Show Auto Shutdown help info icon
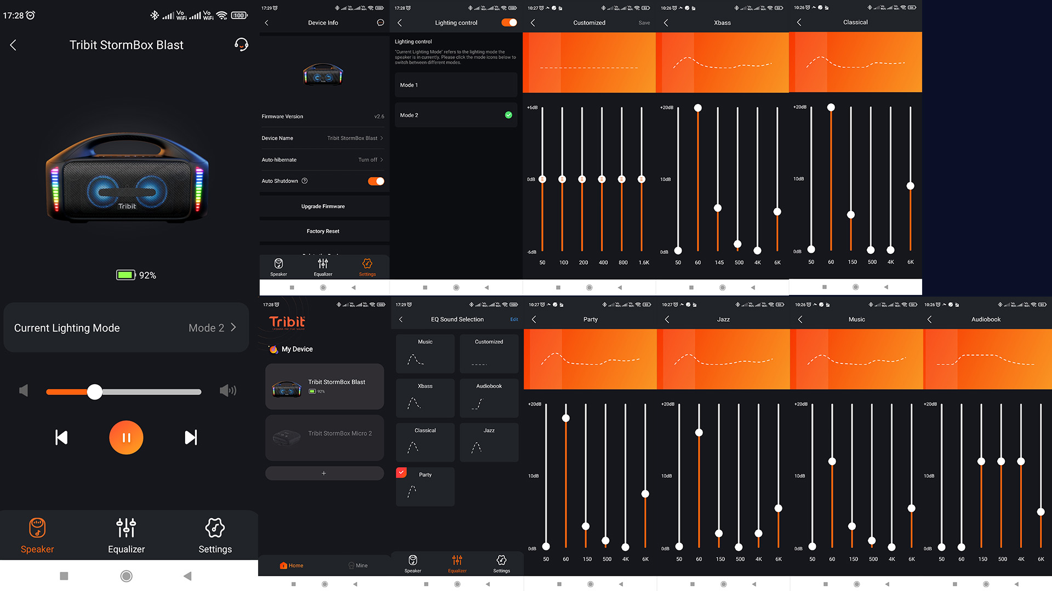The height and width of the screenshot is (591, 1052). pos(305,181)
